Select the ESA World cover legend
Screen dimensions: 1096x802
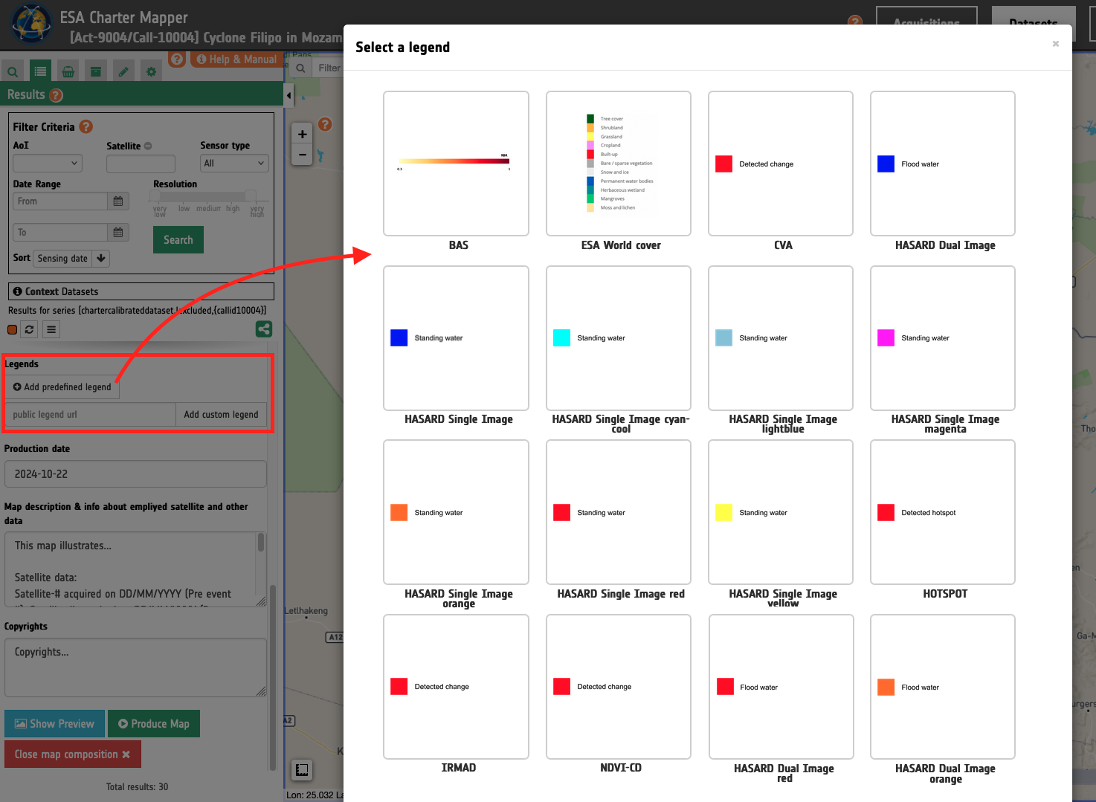click(619, 164)
